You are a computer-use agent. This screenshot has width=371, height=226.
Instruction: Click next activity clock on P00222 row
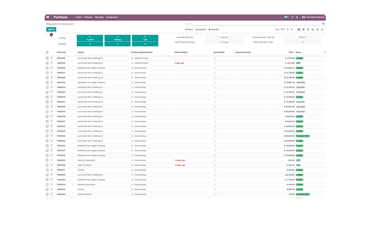pos(215,195)
